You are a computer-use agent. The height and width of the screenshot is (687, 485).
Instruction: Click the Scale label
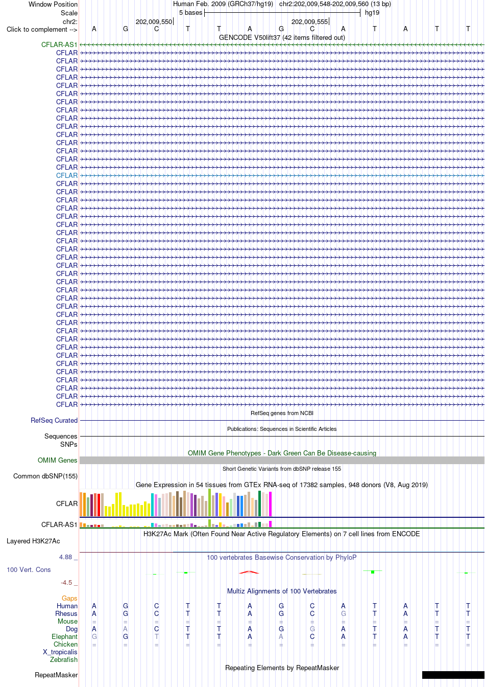coord(69,13)
